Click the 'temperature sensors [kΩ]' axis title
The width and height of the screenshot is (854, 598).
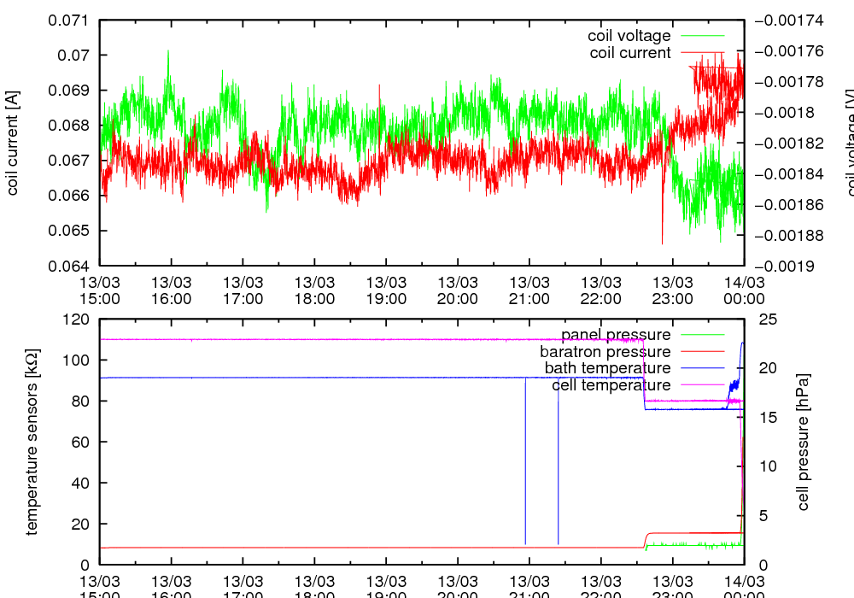tap(32, 442)
